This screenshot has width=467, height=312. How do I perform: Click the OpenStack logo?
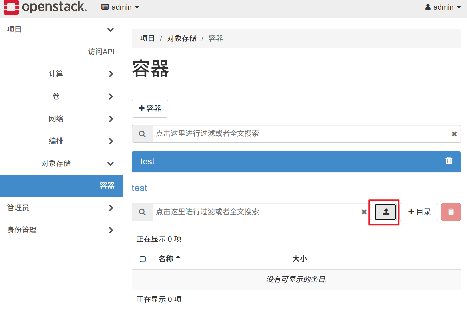[x=45, y=7]
